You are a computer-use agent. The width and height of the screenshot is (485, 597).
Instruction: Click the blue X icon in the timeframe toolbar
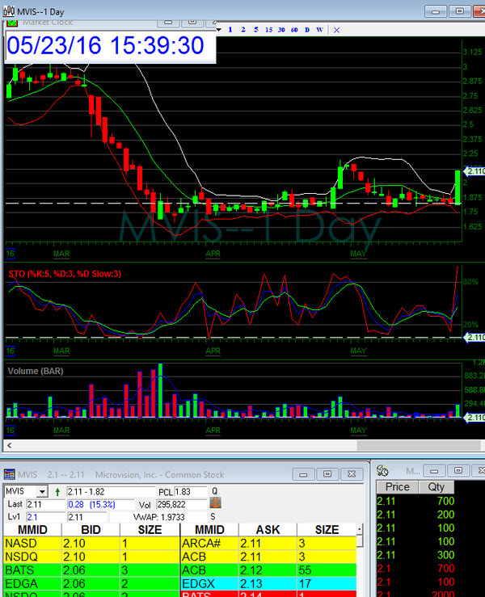(x=336, y=30)
